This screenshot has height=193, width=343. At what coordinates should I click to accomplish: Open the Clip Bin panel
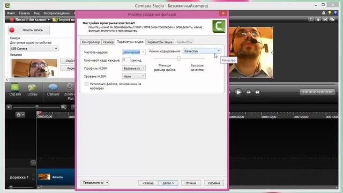[x=15, y=90]
